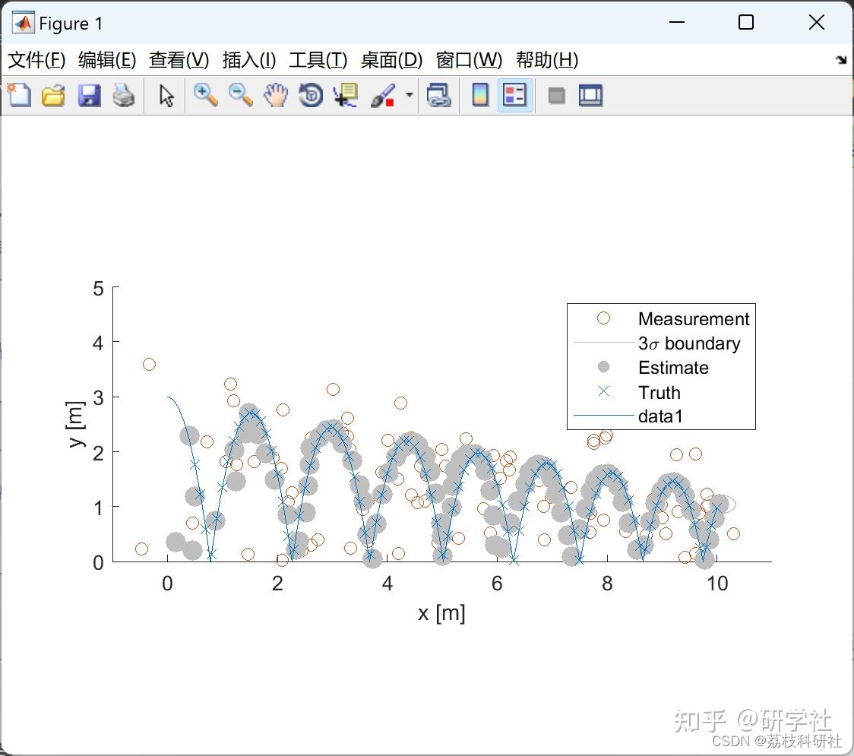Toggle the legend off
This screenshot has width=854, height=756.
tap(515, 95)
